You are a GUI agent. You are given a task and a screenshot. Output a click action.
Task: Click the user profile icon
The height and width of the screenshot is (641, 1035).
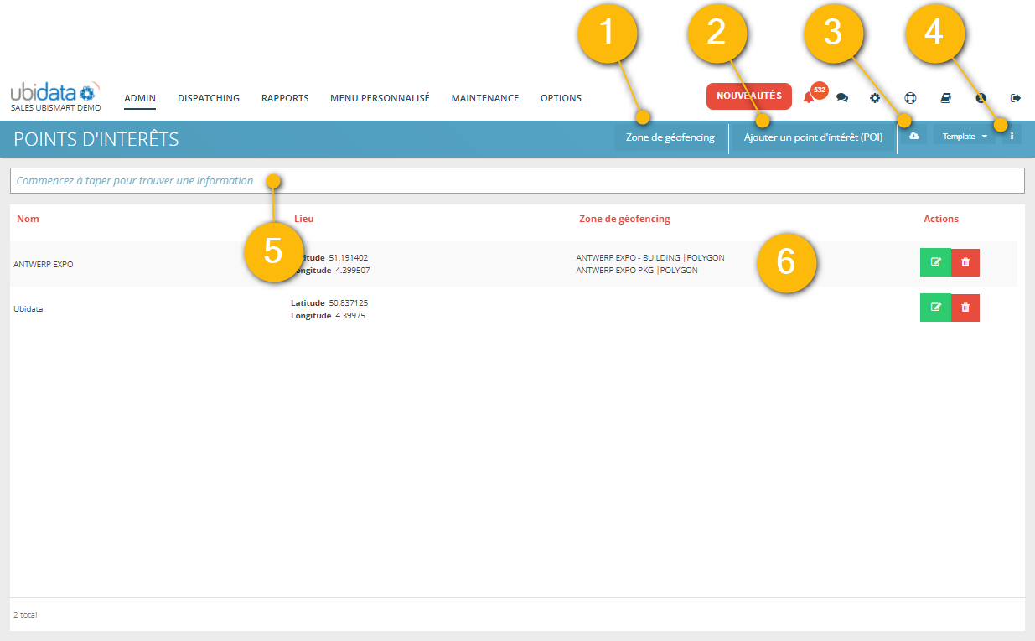click(x=980, y=98)
